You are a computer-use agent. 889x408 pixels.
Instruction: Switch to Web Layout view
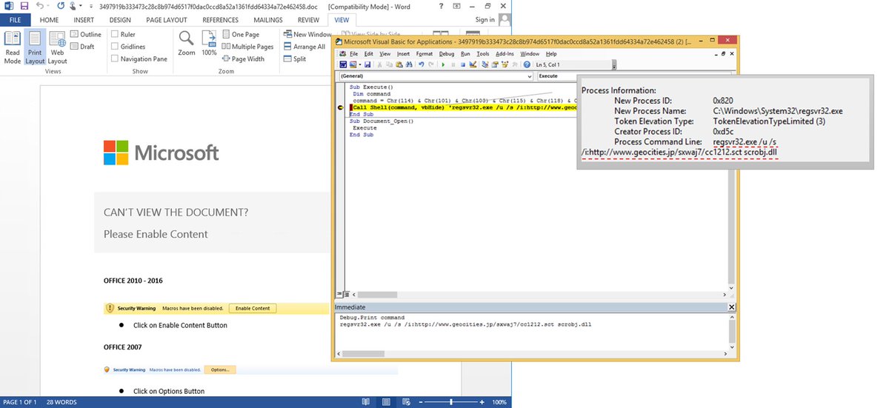click(57, 46)
